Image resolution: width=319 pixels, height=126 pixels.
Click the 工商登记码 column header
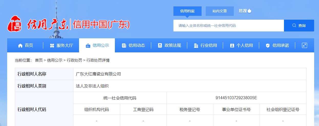(x=143, y=110)
